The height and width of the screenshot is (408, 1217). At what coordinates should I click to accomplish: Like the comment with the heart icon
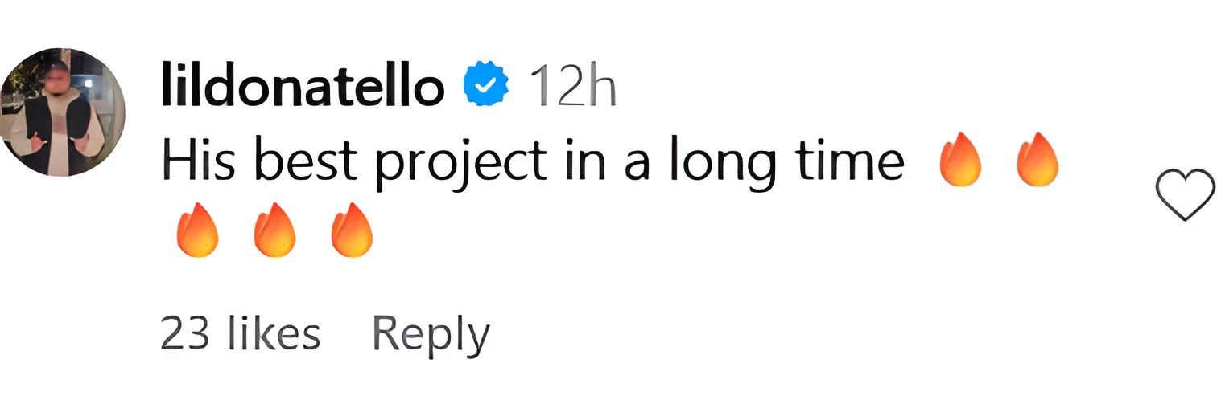pos(1184,194)
